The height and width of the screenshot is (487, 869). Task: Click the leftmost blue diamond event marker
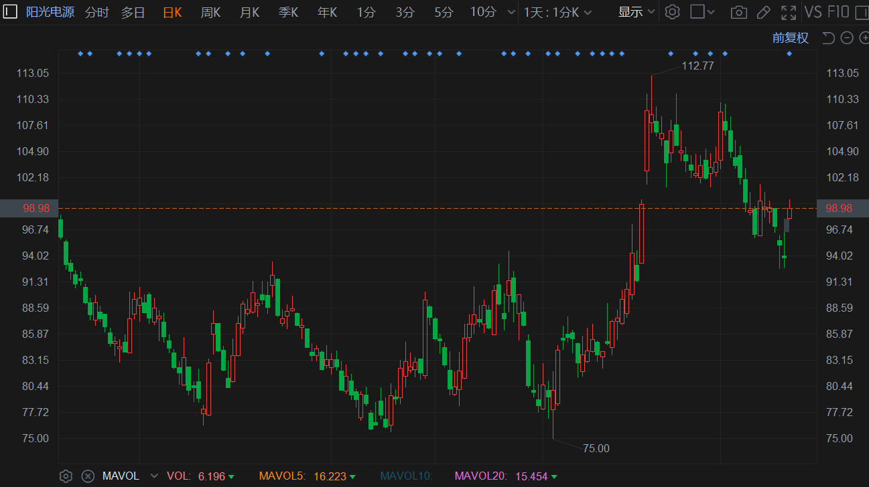tap(80, 54)
